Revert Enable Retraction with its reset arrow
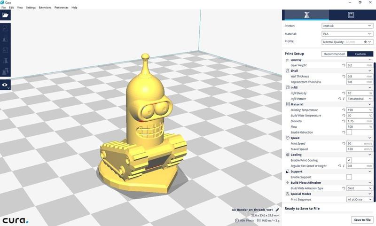This screenshot has width=376, height=226. [344, 132]
